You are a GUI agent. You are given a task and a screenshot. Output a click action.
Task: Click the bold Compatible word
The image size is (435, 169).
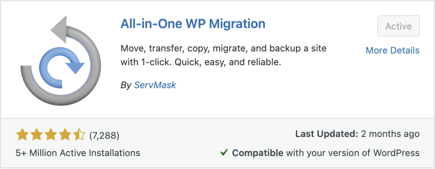click(x=258, y=153)
